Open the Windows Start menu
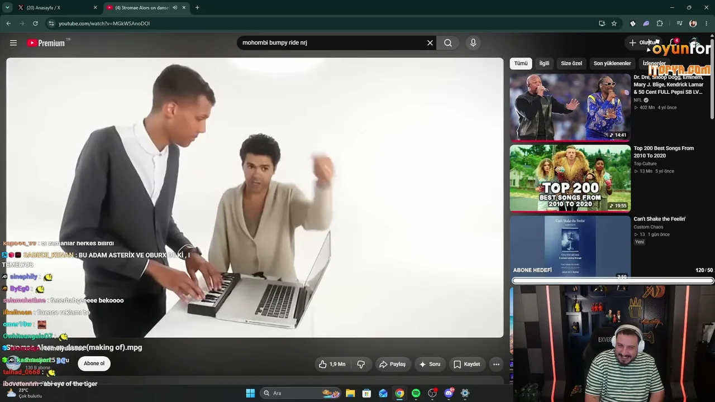The image size is (715, 402). pyautogui.click(x=250, y=393)
